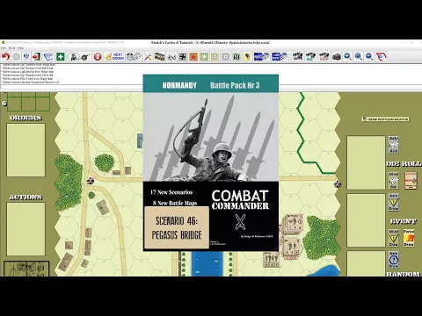Open the blue notes sheet icon

(48, 56)
